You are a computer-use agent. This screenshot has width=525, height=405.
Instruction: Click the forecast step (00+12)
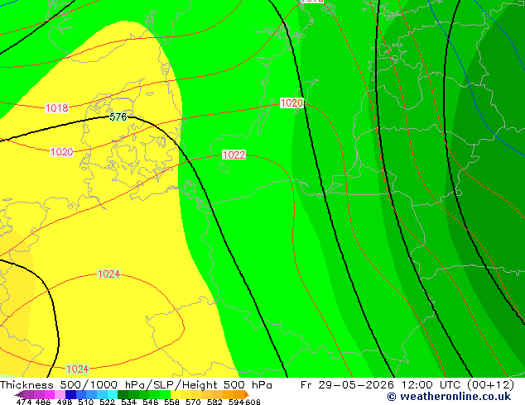[x=490, y=385]
